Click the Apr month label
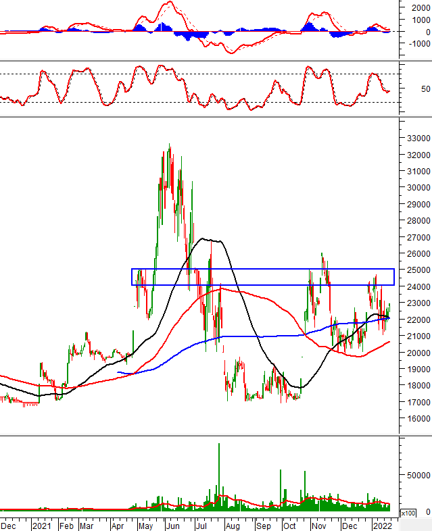The width and height of the screenshot is (432, 531). click(117, 526)
